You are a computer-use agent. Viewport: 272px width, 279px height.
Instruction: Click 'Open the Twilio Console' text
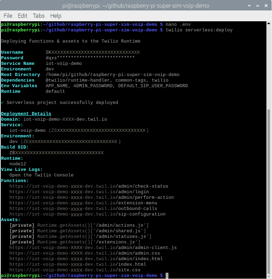coord(41,175)
